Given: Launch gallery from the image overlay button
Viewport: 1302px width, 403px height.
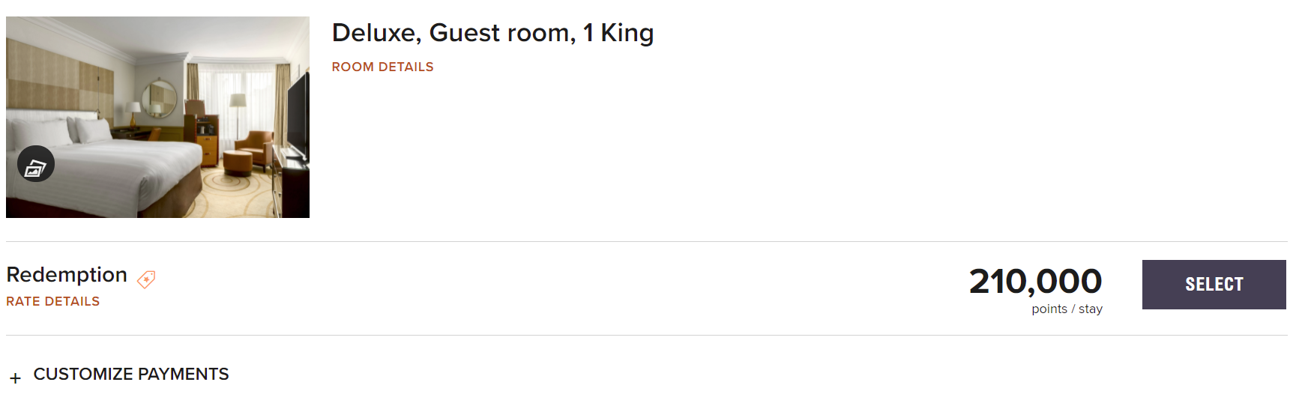Looking at the screenshot, I should (x=36, y=164).
